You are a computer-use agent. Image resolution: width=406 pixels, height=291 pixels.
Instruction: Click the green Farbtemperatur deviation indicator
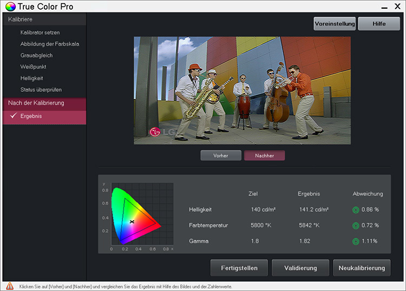pyautogui.click(x=356, y=225)
